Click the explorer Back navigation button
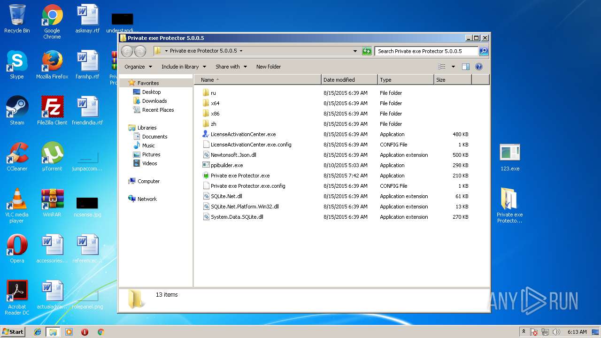Image resolution: width=601 pixels, height=338 pixels. tap(127, 51)
